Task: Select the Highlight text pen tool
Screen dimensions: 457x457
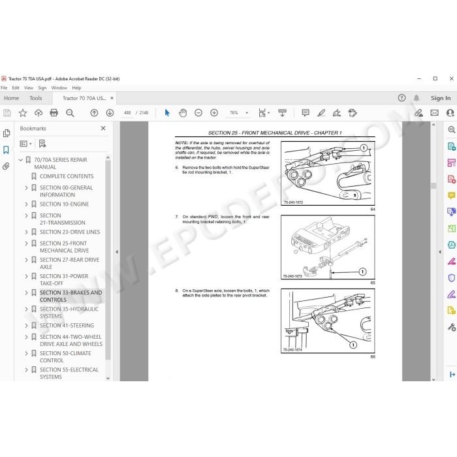Action: click(x=321, y=113)
